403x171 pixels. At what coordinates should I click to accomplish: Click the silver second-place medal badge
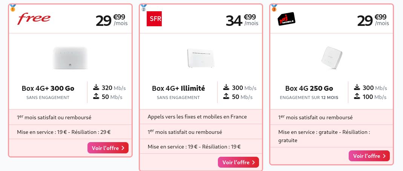click(144, 8)
